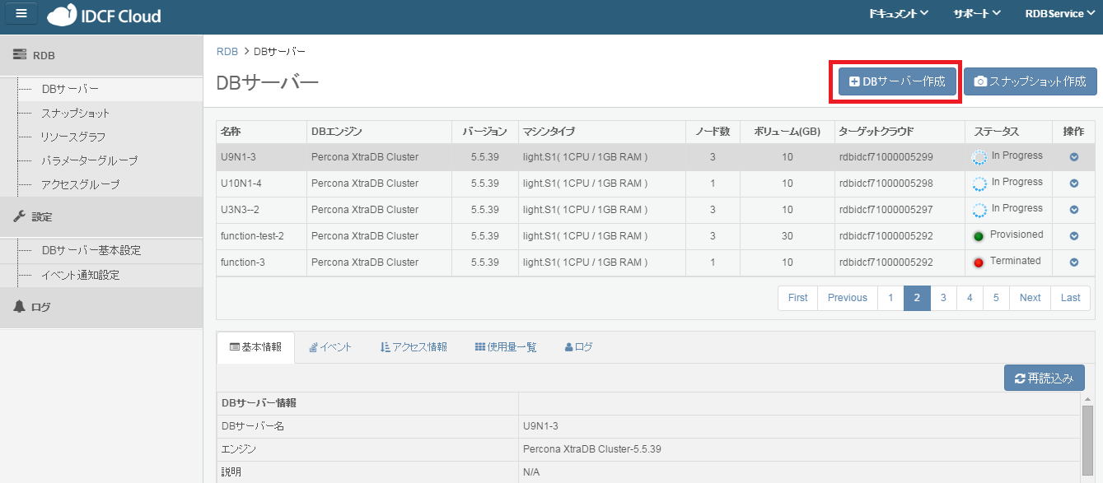Screen dimensions: 1103x483
Task: Click the DBサーバー作成 button
Action: pos(897,81)
